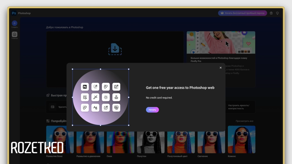This screenshot has width=292, height=164.
Task: Close the free year access dialog
Action: coord(220,68)
